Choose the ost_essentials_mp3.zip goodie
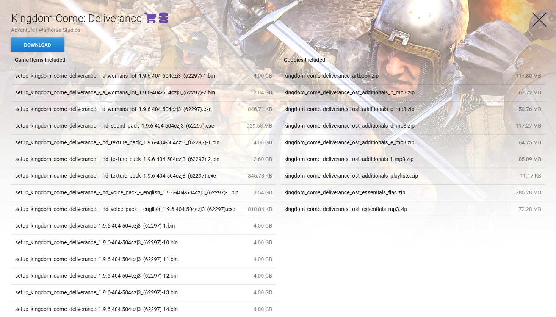 pos(346,209)
